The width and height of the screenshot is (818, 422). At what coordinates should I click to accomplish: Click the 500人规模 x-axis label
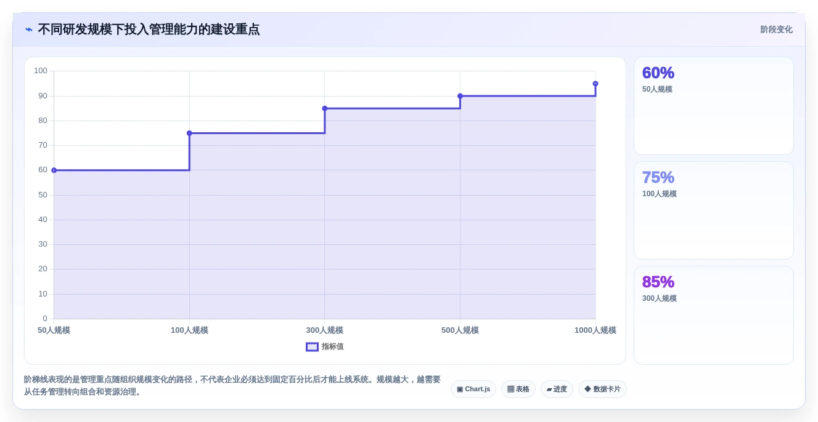point(460,330)
